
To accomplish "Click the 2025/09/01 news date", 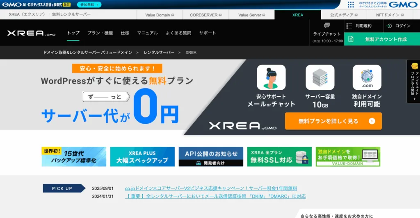I will click(x=103, y=188).
